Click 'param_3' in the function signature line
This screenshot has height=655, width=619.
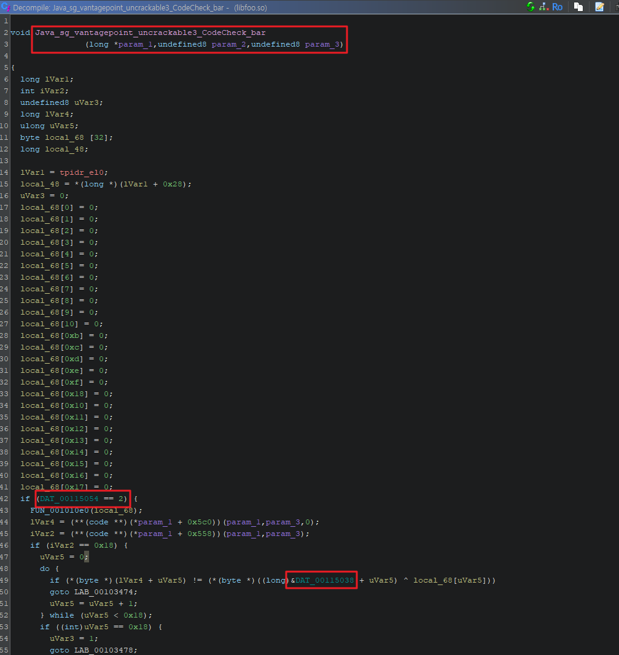tap(322, 44)
